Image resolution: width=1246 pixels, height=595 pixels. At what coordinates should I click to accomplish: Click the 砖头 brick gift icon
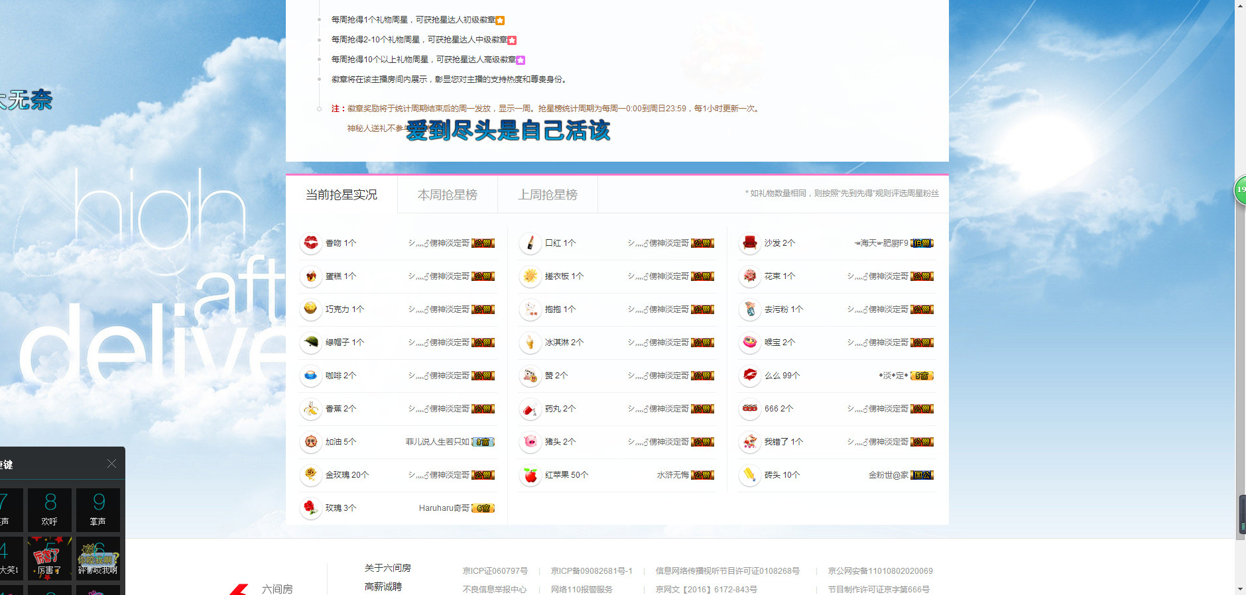point(749,475)
